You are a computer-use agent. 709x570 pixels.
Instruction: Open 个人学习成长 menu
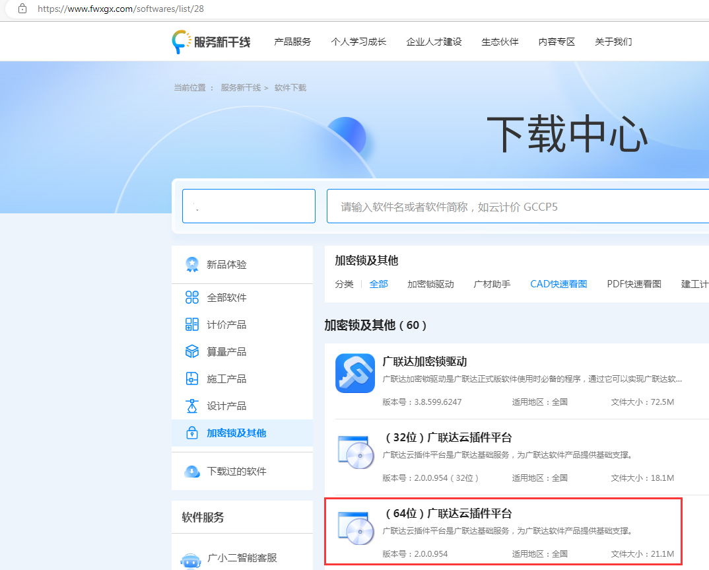358,42
